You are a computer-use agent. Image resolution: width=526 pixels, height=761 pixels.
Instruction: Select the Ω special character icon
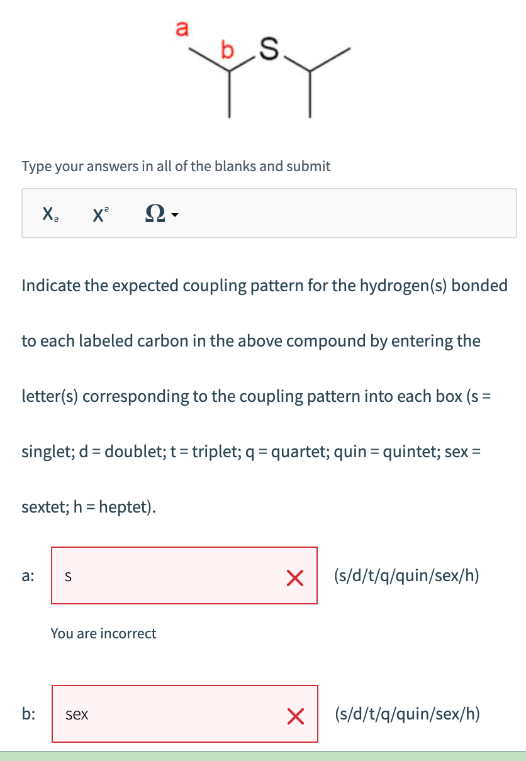(x=156, y=214)
